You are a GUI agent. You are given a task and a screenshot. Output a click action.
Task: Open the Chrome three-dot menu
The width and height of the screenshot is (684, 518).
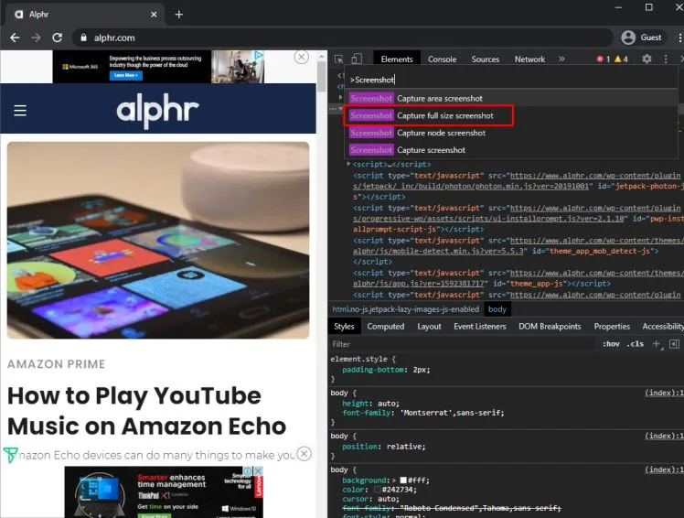click(x=679, y=38)
